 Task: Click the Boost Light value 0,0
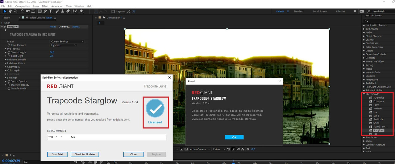(51, 56)
